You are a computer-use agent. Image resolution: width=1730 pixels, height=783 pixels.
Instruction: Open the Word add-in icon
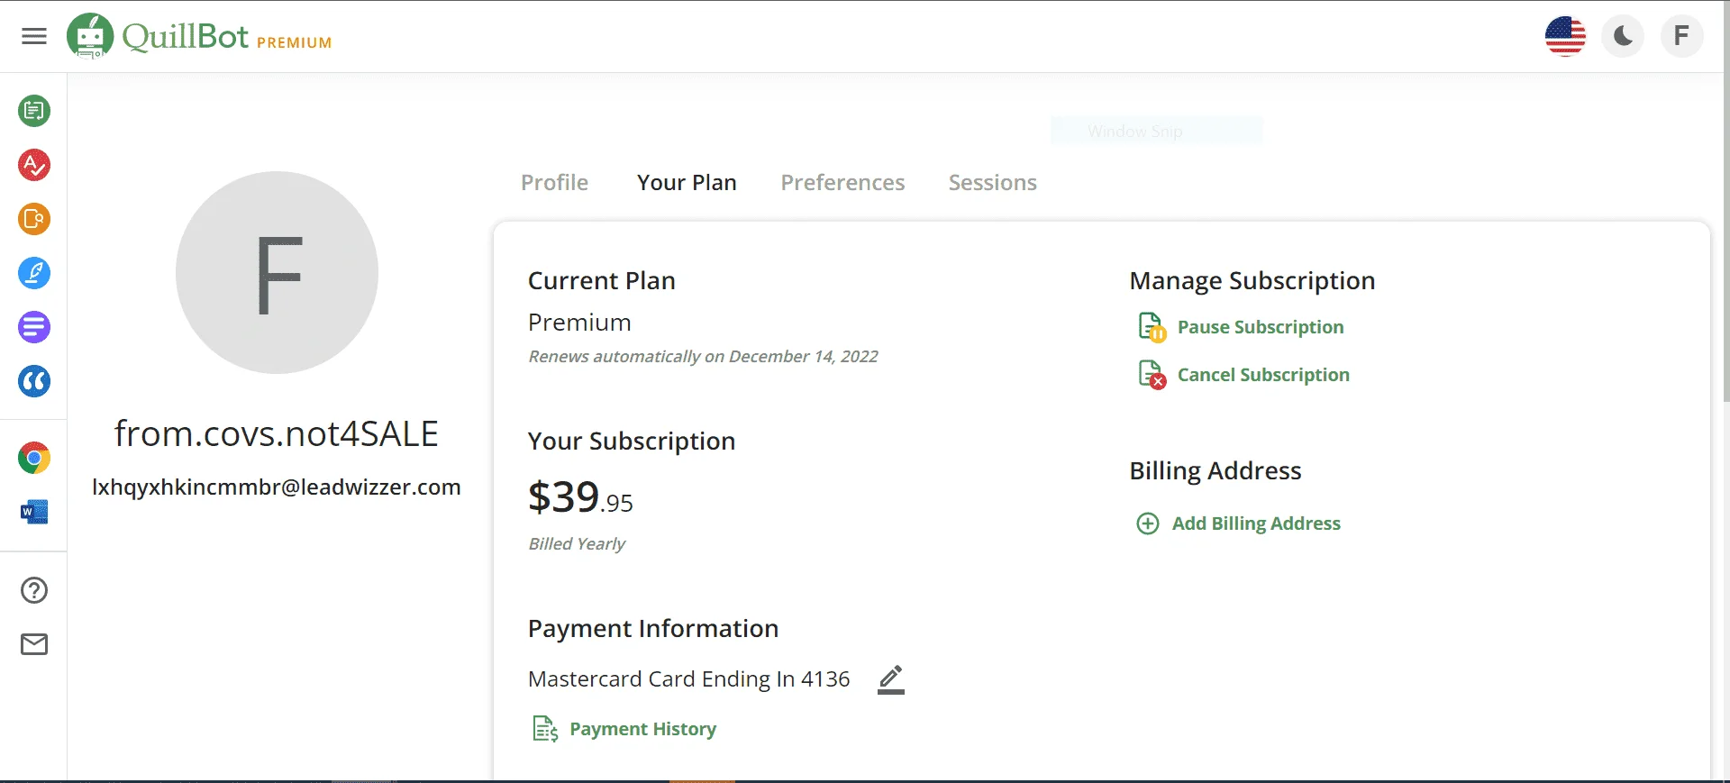click(x=34, y=512)
